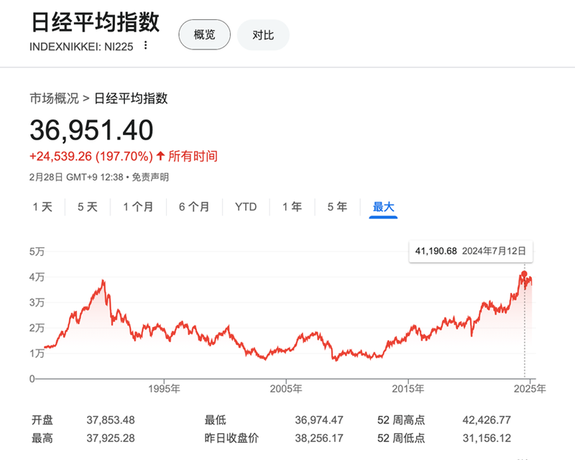Click the 52 周低点 label
This screenshot has width=575, height=460.
401,438
